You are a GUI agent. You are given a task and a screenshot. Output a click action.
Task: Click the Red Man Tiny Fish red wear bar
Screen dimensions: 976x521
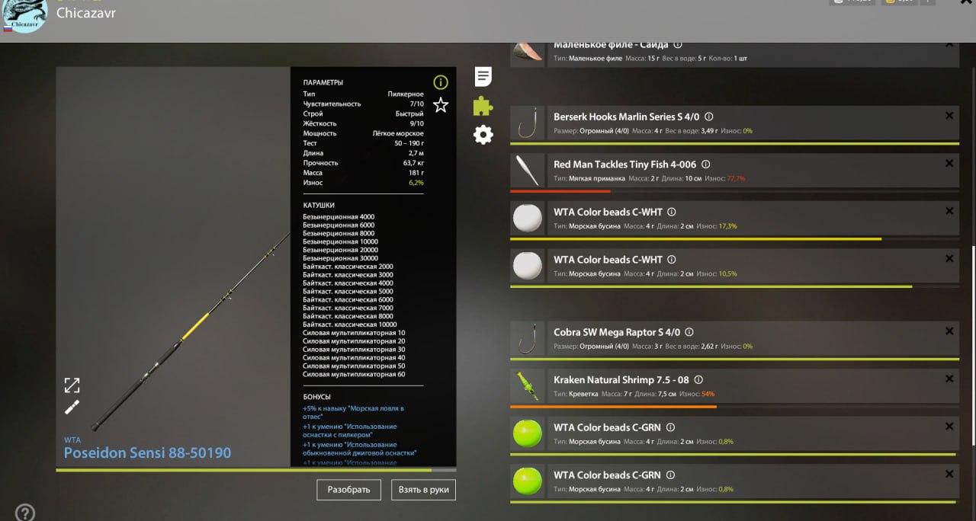click(x=560, y=191)
